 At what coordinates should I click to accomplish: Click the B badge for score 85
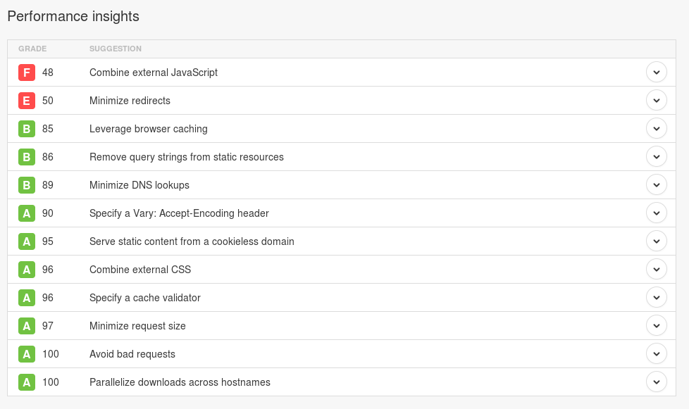(27, 129)
